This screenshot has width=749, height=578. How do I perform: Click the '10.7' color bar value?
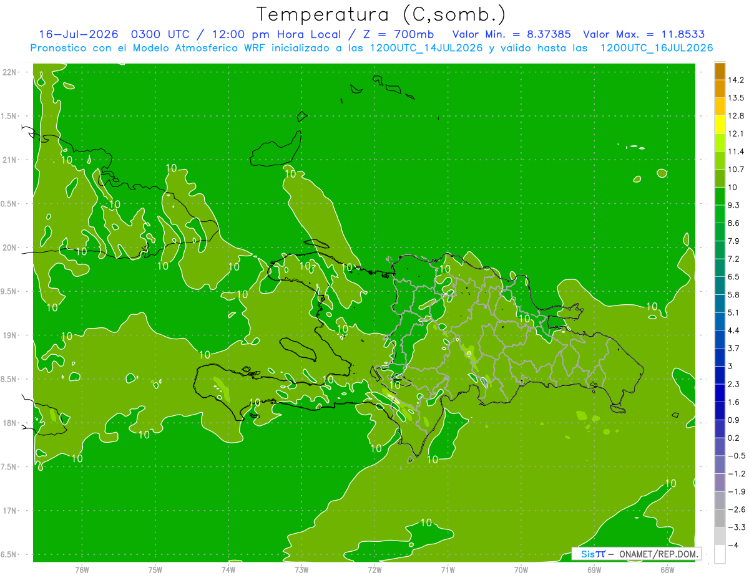tap(735, 170)
